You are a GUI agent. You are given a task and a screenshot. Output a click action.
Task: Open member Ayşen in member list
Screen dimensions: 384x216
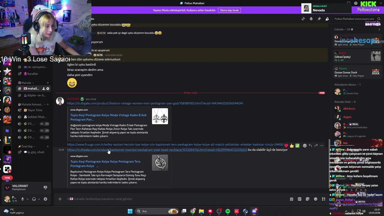point(347,117)
